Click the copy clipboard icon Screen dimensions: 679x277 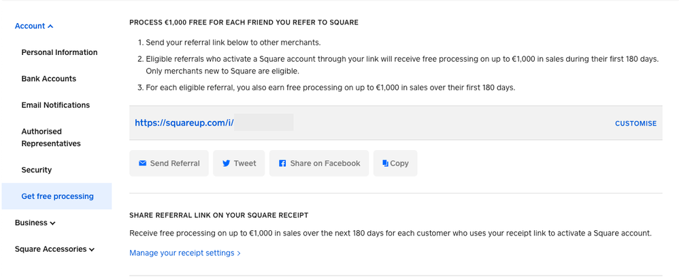coord(385,164)
